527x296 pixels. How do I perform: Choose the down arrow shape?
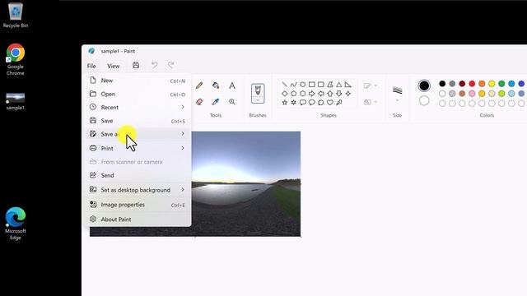(x=338, y=94)
